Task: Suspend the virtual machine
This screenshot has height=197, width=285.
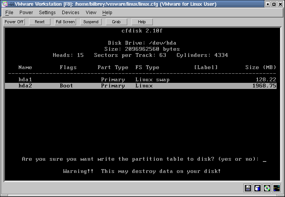Action: (91, 22)
